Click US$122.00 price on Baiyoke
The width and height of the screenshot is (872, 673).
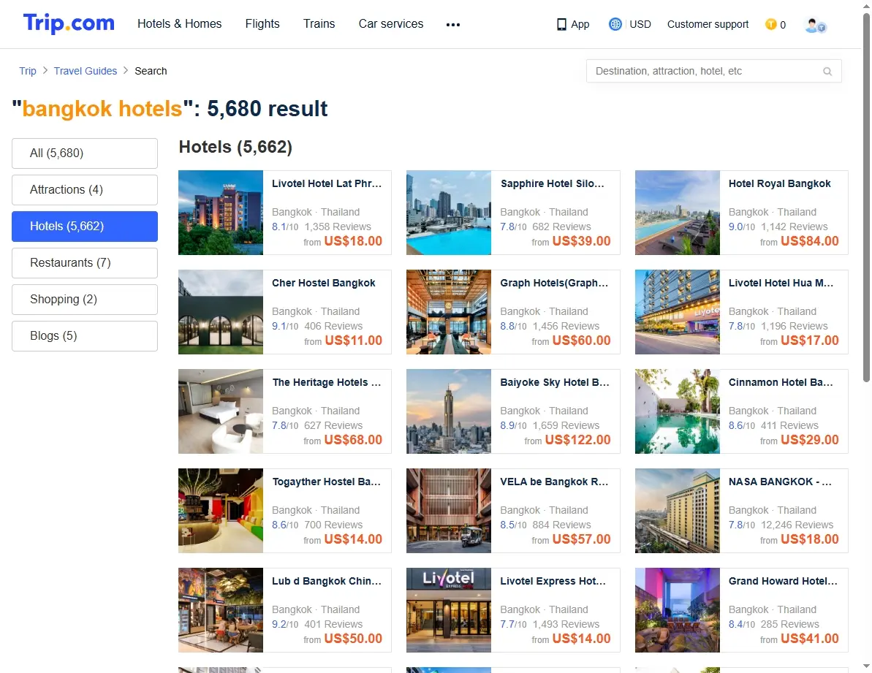click(578, 440)
